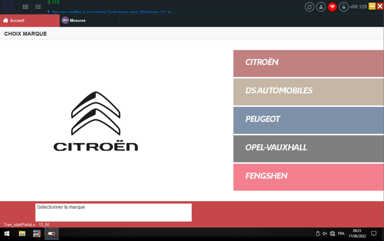Select the waveform icon on Mesures tab
The height and width of the screenshot is (241, 384).
pyautogui.click(x=65, y=20)
